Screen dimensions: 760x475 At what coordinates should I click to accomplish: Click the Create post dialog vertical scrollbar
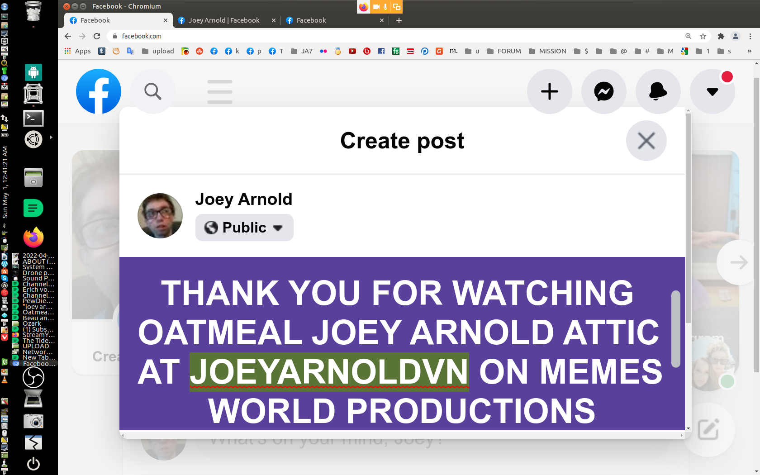(688, 217)
